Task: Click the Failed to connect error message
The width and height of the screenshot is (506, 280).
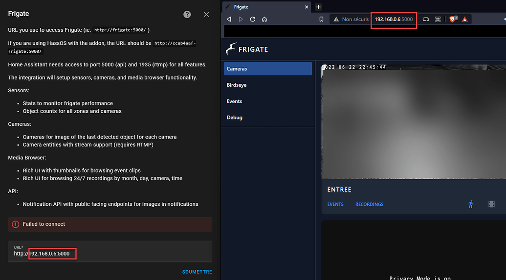Action: (110, 224)
